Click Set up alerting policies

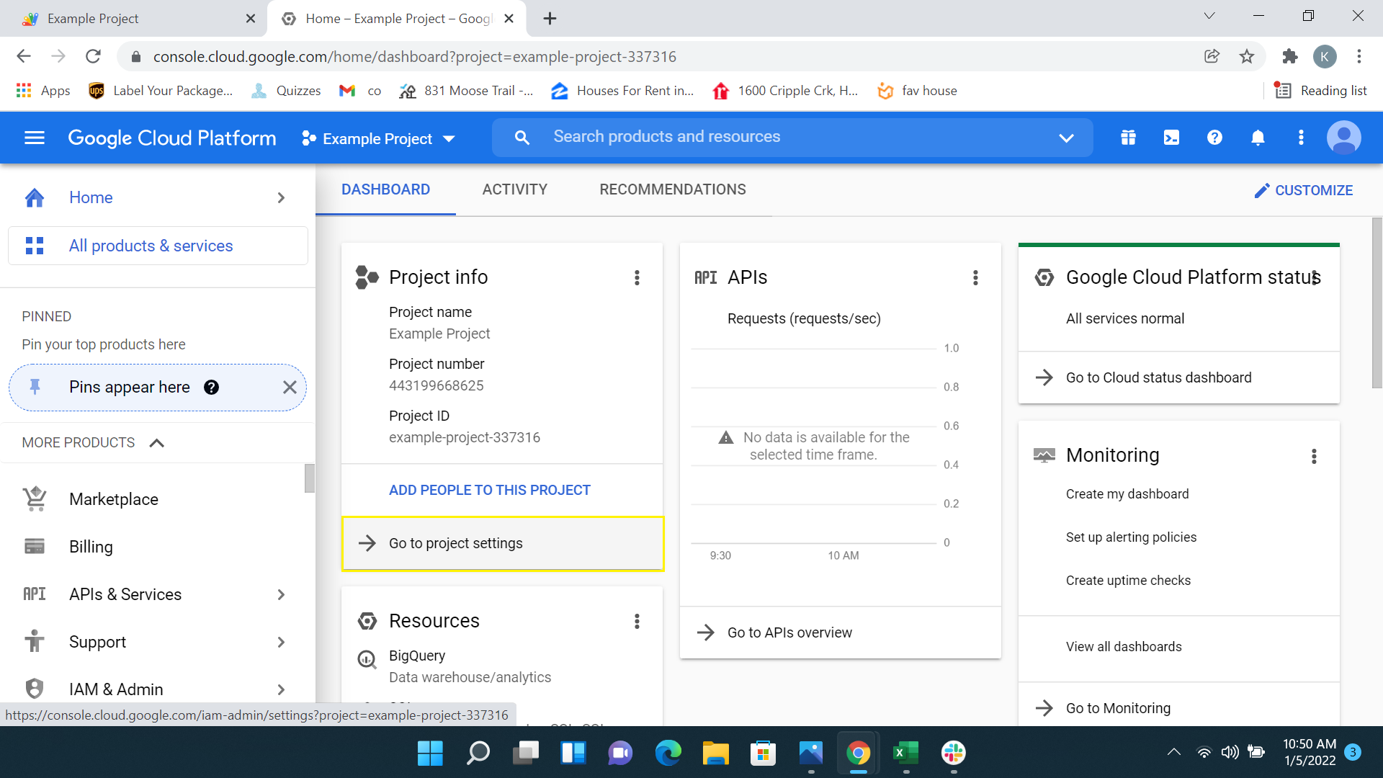coord(1131,537)
